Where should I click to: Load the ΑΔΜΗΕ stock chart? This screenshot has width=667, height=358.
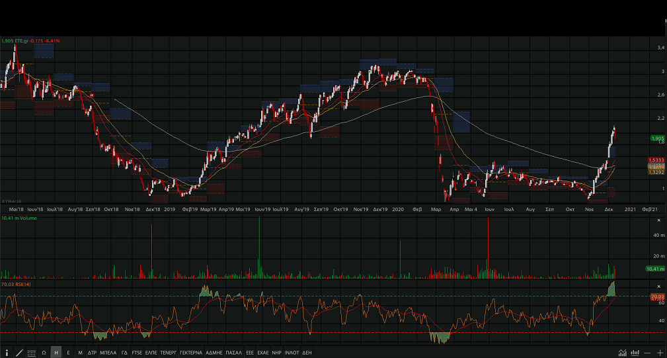(214, 353)
